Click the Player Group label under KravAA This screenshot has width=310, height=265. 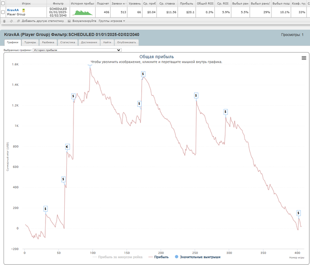16,14
